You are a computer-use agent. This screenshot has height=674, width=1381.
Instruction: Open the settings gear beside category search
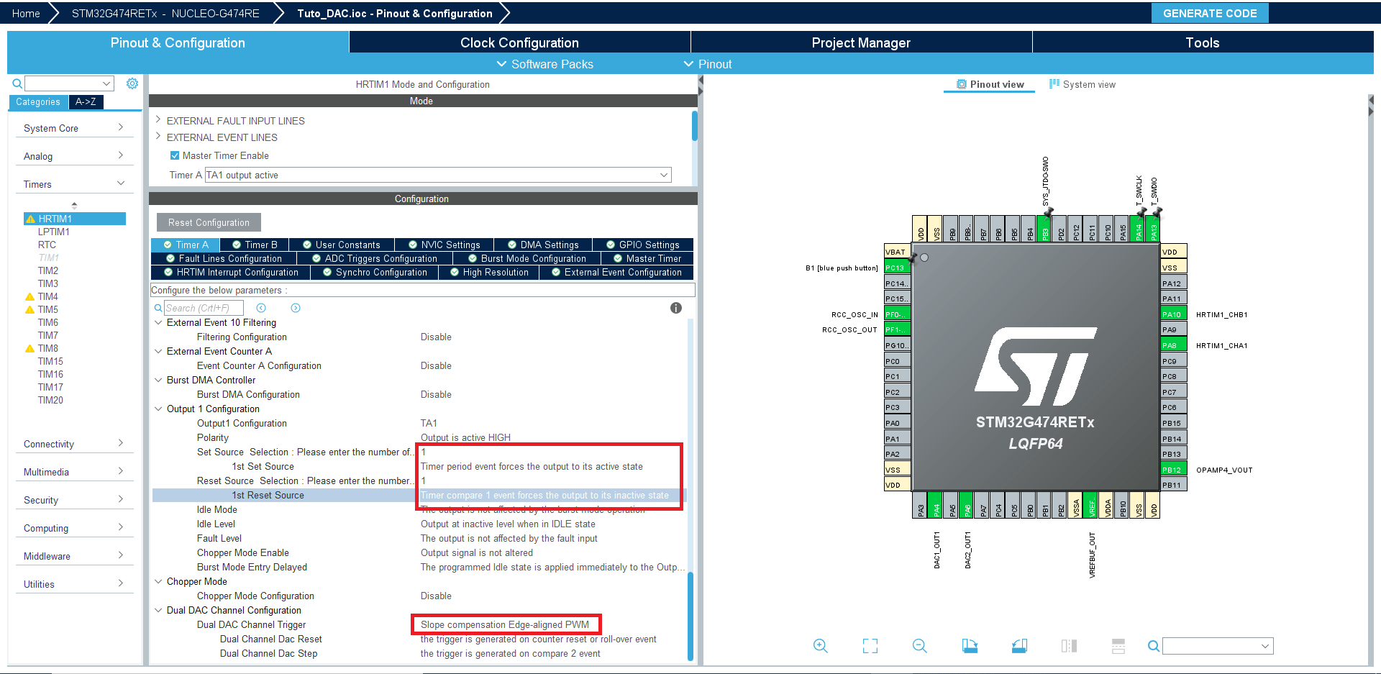132,83
